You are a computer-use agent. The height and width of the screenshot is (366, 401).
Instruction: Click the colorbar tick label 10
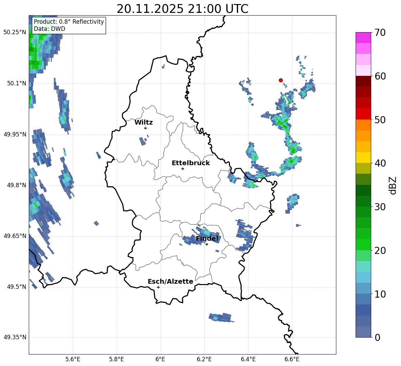pos(380,294)
